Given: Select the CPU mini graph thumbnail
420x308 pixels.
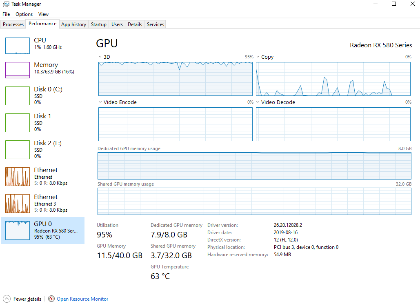Looking at the screenshot, I should click(18, 46).
